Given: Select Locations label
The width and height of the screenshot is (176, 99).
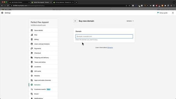Looking at the screenshot, I should coord(38,67).
